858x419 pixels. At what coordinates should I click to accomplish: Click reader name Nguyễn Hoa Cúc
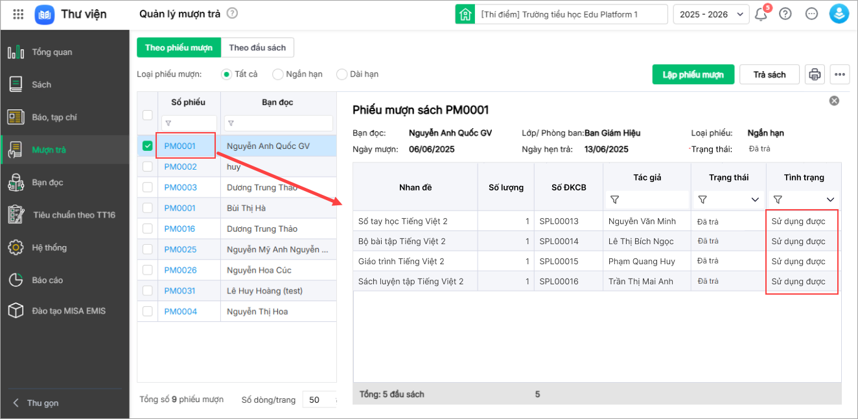[x=259, y=270]
